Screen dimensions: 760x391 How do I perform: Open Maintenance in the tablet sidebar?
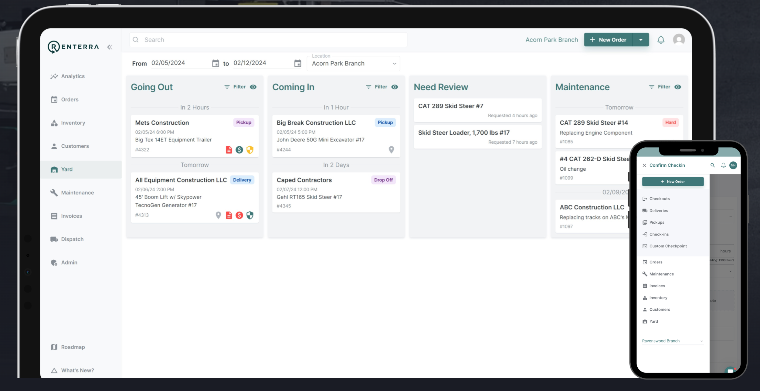81,193
